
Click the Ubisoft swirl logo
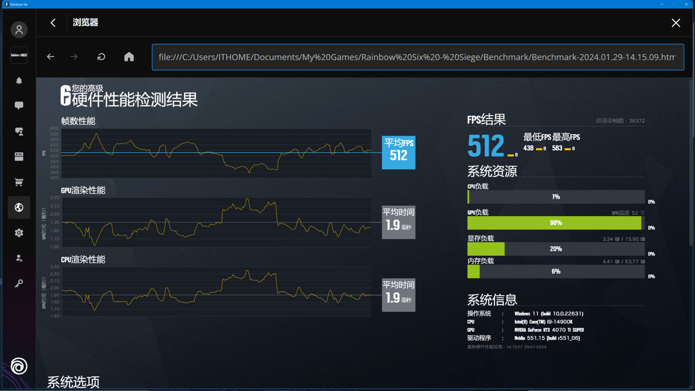[19, 366]
